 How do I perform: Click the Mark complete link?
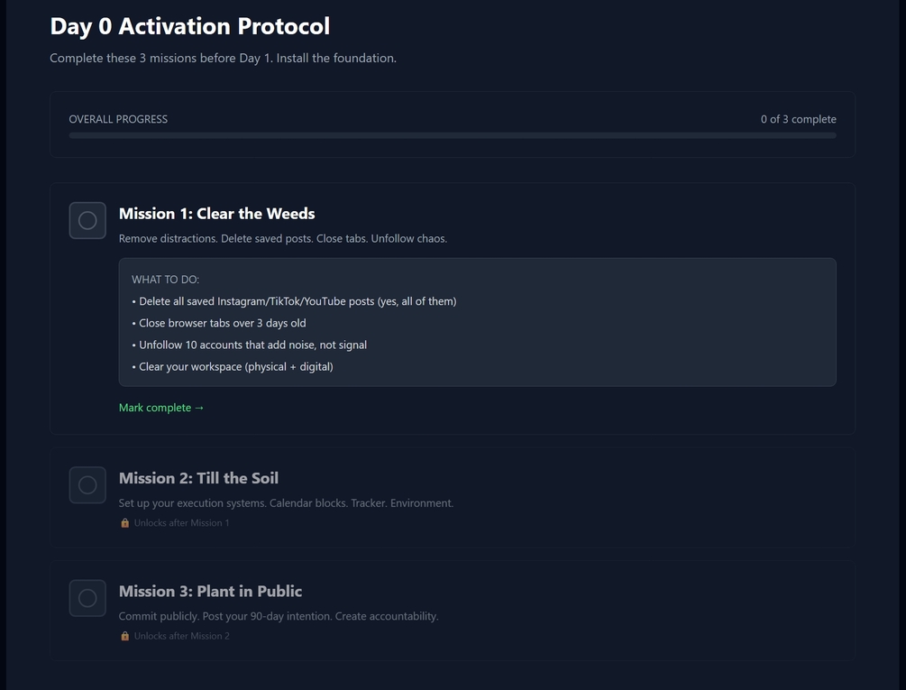pos(161,408)
